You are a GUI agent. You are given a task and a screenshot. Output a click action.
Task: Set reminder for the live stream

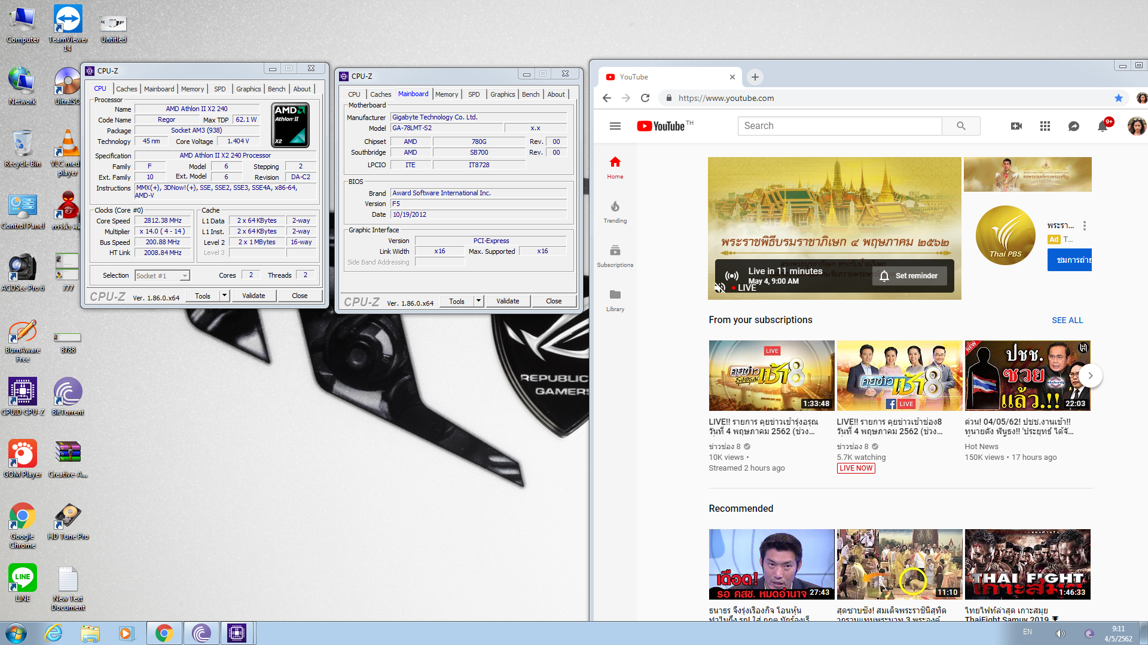(909, 276)
